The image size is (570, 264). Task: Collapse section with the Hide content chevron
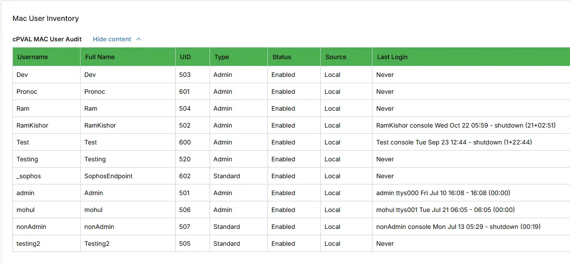pyautogui.click(x=139, y=39)
